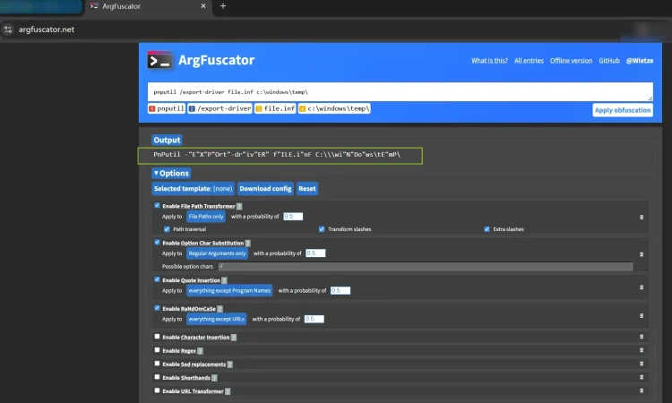Viewport: 672px width, 403px height.
Task: Open the 'File Paths only' apply-to dropdown
Action: [206, 217]
